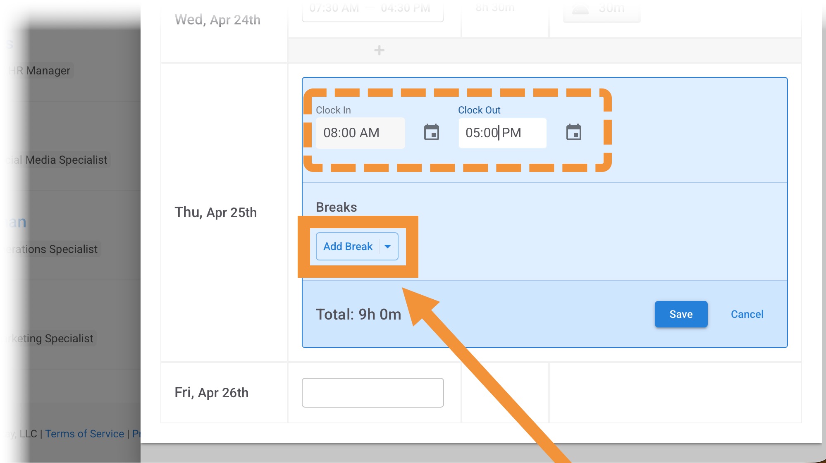
Task: Click the Thu, Apr 25th date label
Action: click(216, 212)
